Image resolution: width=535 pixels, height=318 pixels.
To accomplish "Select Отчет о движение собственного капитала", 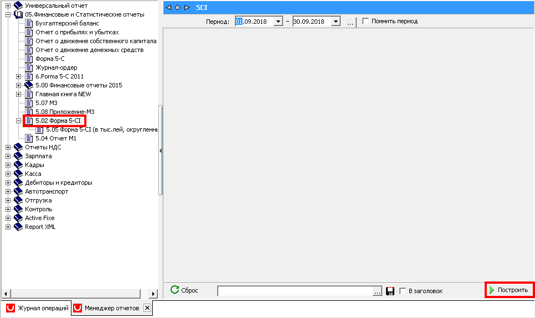I will 96,41.
